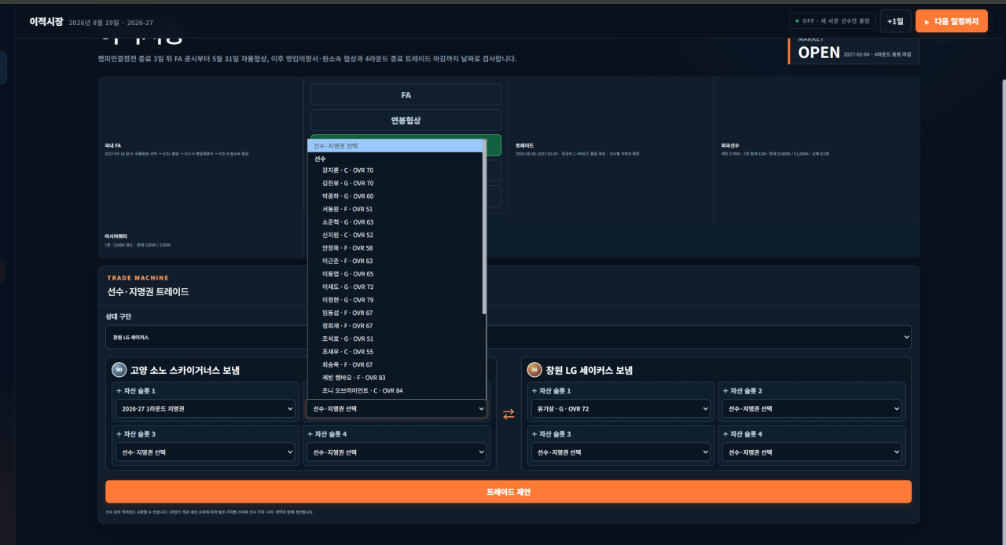Screen dimensions: 1006x545
Task: Click the 다음 일정까지 button
Action: point(952,21)
